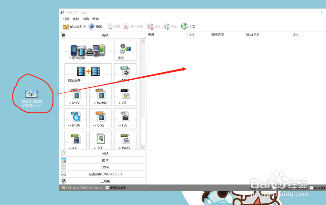
Task: Choose the -> OGG conversion tile
Action: coord(100,118)
